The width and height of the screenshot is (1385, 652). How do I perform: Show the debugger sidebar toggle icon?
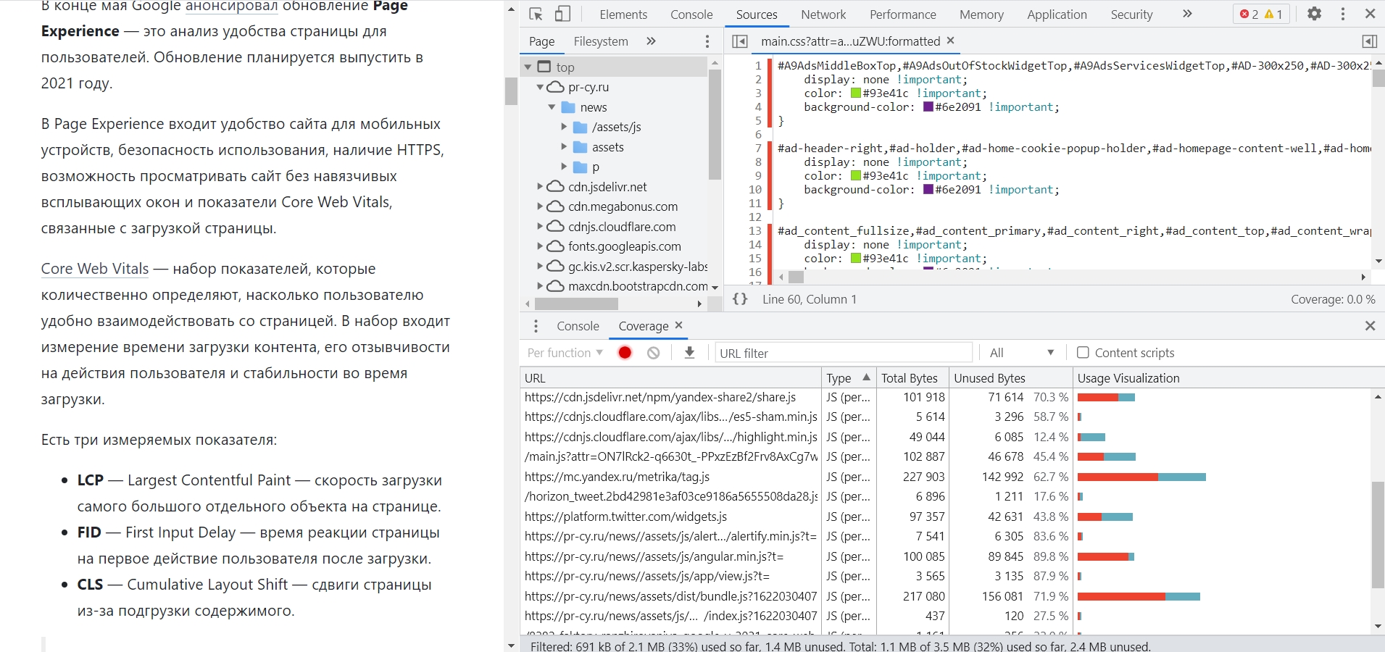click(1370, 41)
